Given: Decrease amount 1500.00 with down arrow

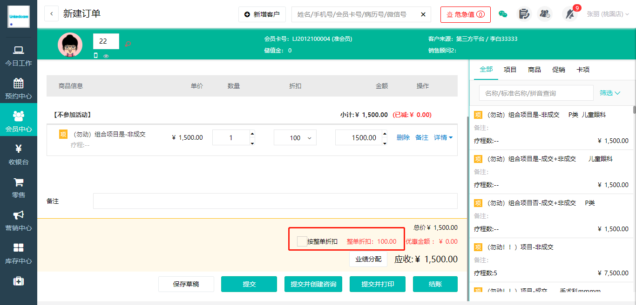Looking at the screenshot, I should 385,143.
